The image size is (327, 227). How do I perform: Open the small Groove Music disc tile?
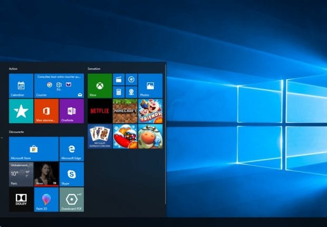[131, 79]
